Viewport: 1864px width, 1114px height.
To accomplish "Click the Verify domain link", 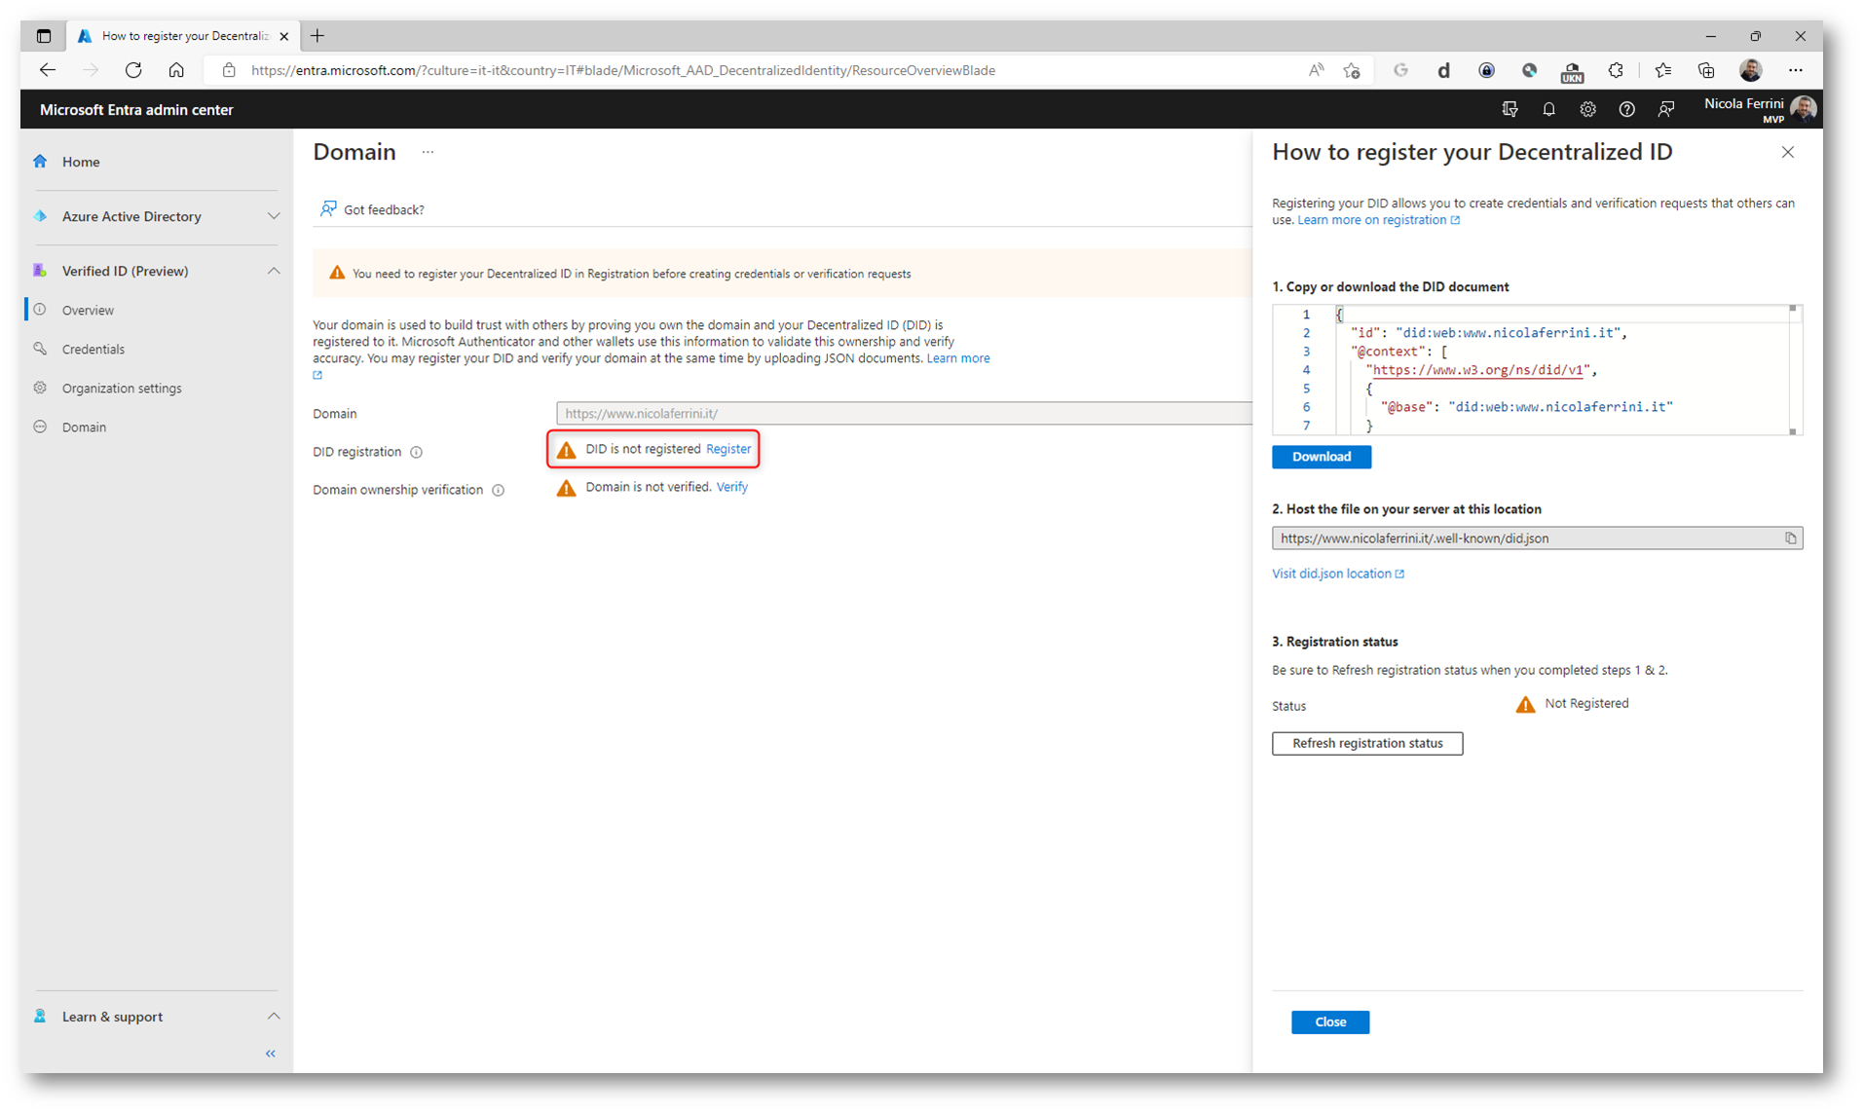I will pos(732,487).
